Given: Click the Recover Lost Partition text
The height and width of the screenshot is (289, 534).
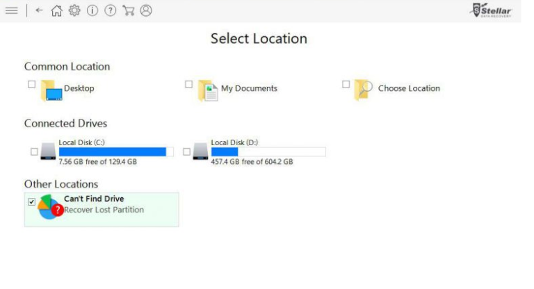Looking at the screenshot, I should coord(104,210).
